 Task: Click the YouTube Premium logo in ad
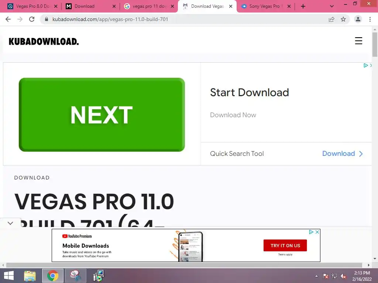pyautogui.click(x=77, y=236)
